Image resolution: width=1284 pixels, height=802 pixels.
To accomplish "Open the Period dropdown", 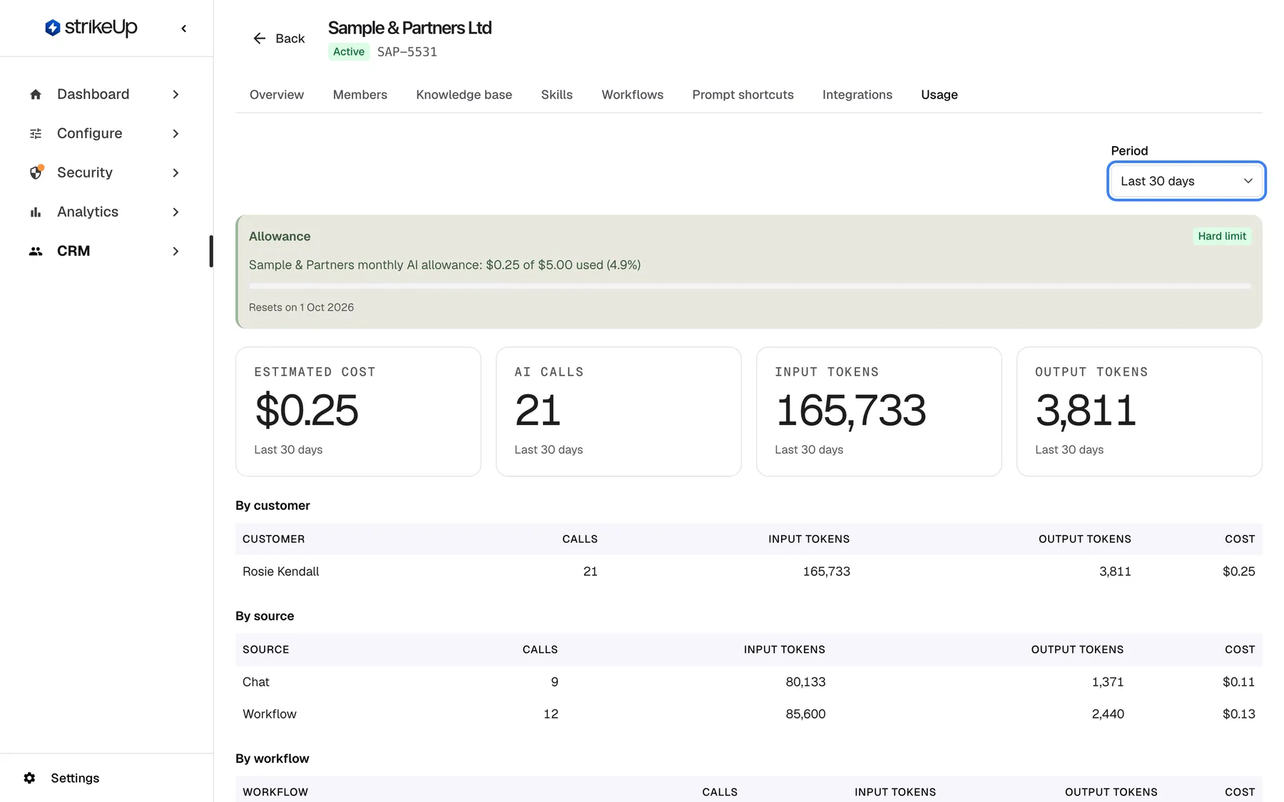I will pos(1186,181).
